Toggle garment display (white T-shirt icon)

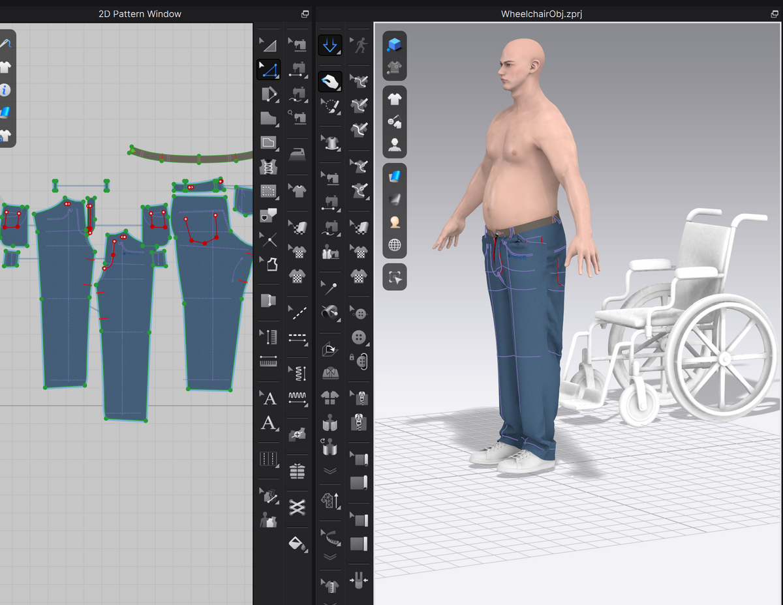(394, 99)
